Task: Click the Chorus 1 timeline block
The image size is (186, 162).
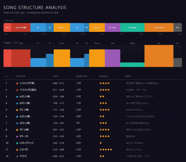Action: coord(62,28)
